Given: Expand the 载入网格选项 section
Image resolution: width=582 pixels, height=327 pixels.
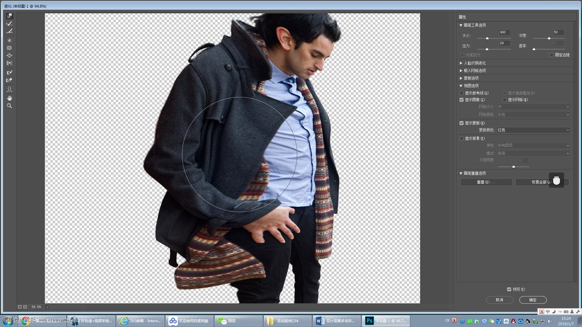Looking at the screenshot, I should [x=474, y=71].
